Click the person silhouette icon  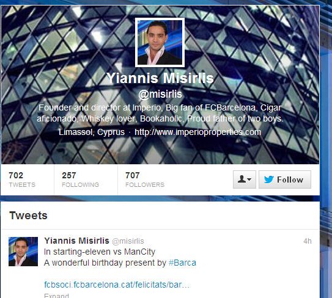(x=242, y=180)
